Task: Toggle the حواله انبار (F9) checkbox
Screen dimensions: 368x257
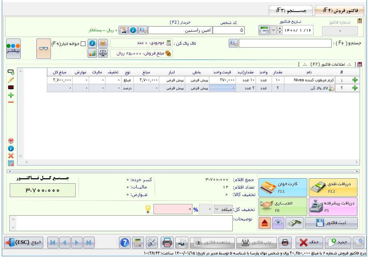Action: (83, 44)
